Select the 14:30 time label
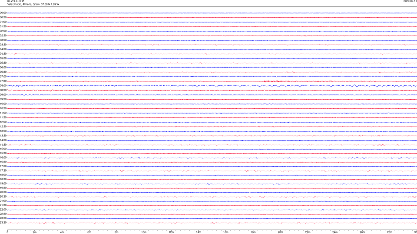Screen dimensions: 417x234 (x=3, y=145)
